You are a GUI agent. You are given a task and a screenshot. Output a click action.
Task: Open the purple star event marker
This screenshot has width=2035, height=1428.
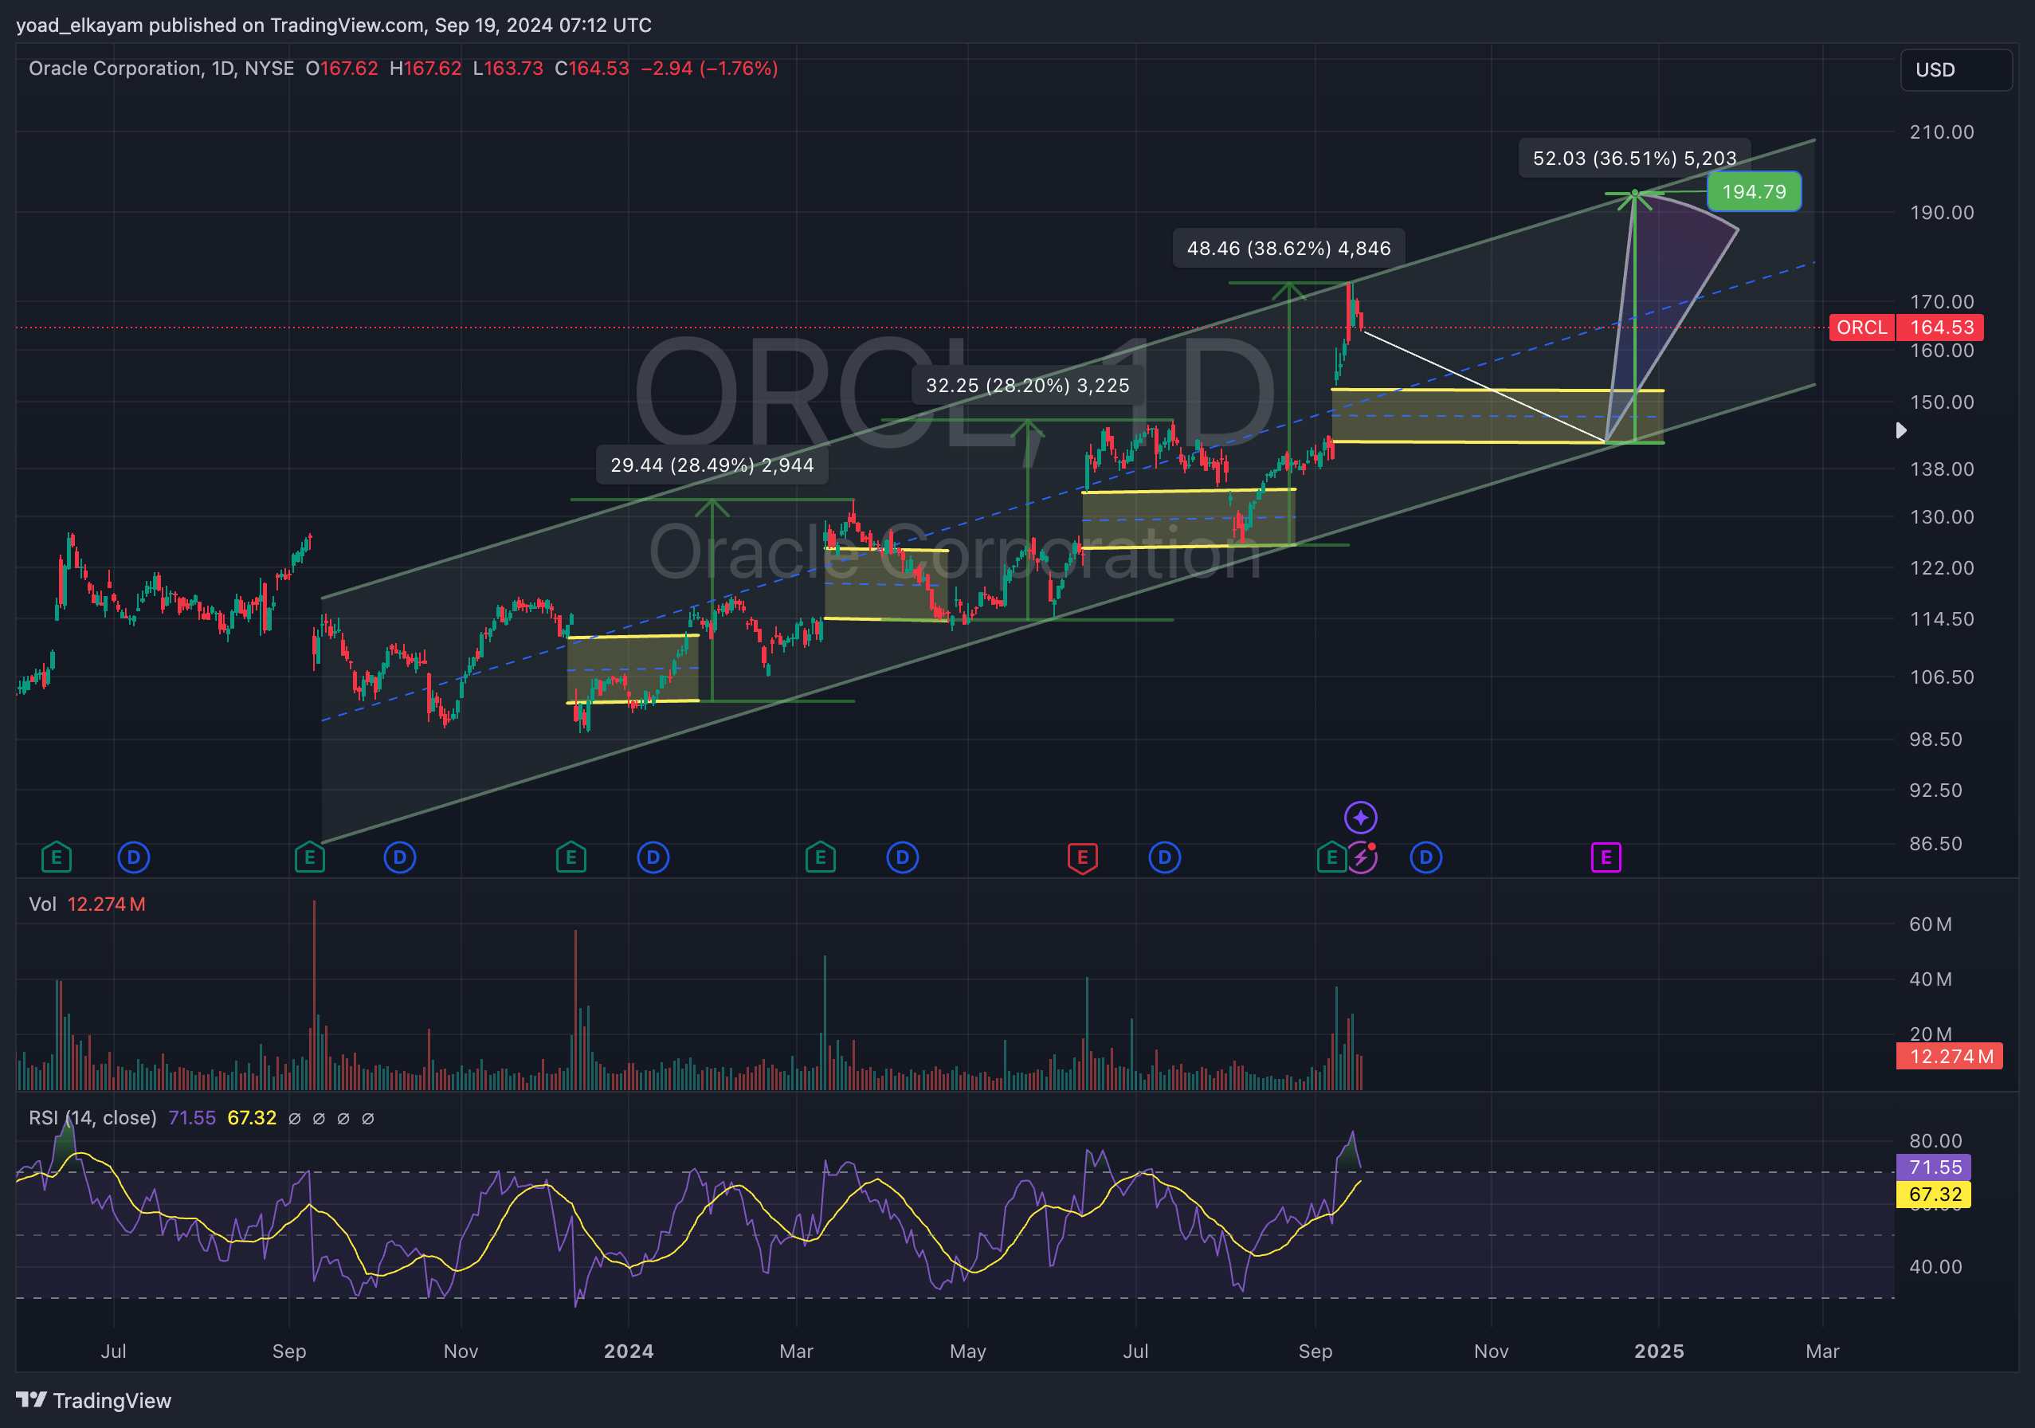pyautogui.click(x=1360, y=818)
